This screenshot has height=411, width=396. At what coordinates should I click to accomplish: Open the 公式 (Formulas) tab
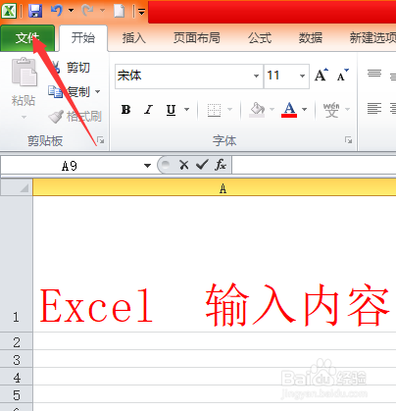click(x=260, y=38)
